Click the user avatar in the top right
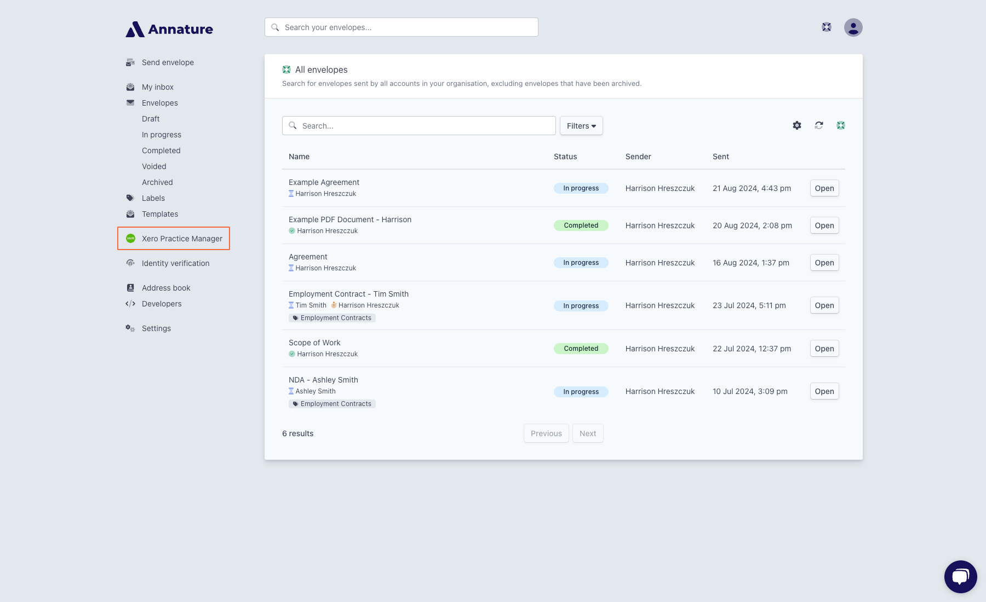This screenshot has height=602, width=986. (852, 27)
